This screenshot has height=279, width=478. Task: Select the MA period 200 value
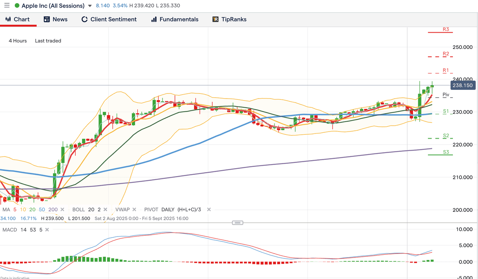[x=53, y=209]
